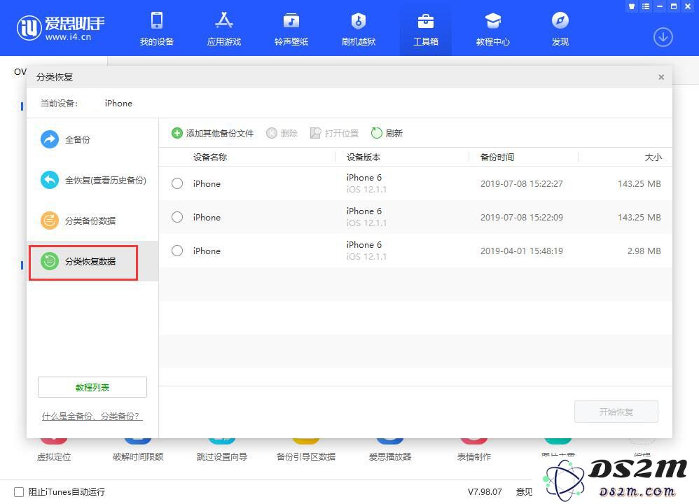699x504 pixels.
Task: Sort by 设备版本 column header
Action: click(364, 157)
